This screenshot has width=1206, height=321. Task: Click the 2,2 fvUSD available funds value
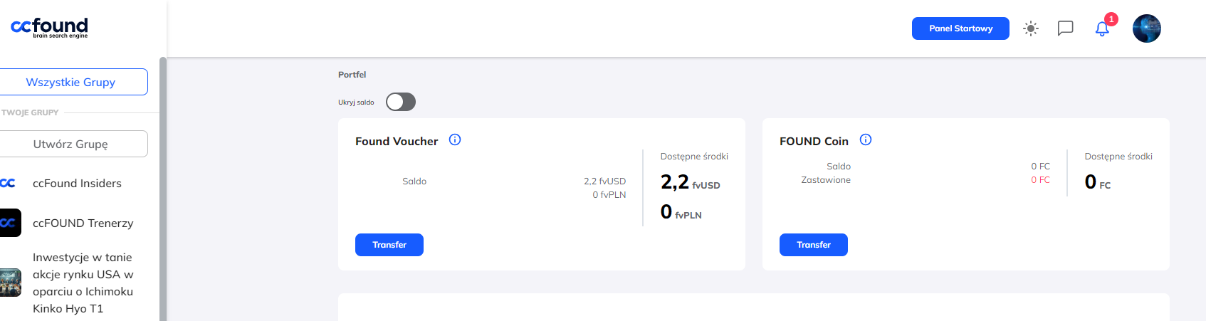(690, 182)
